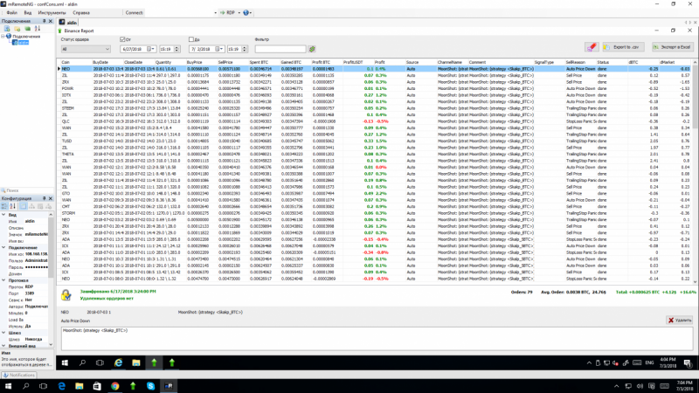Click the properties icon in Configuration toolbar
The image size is (699, 393).
[x=24, y=206]
